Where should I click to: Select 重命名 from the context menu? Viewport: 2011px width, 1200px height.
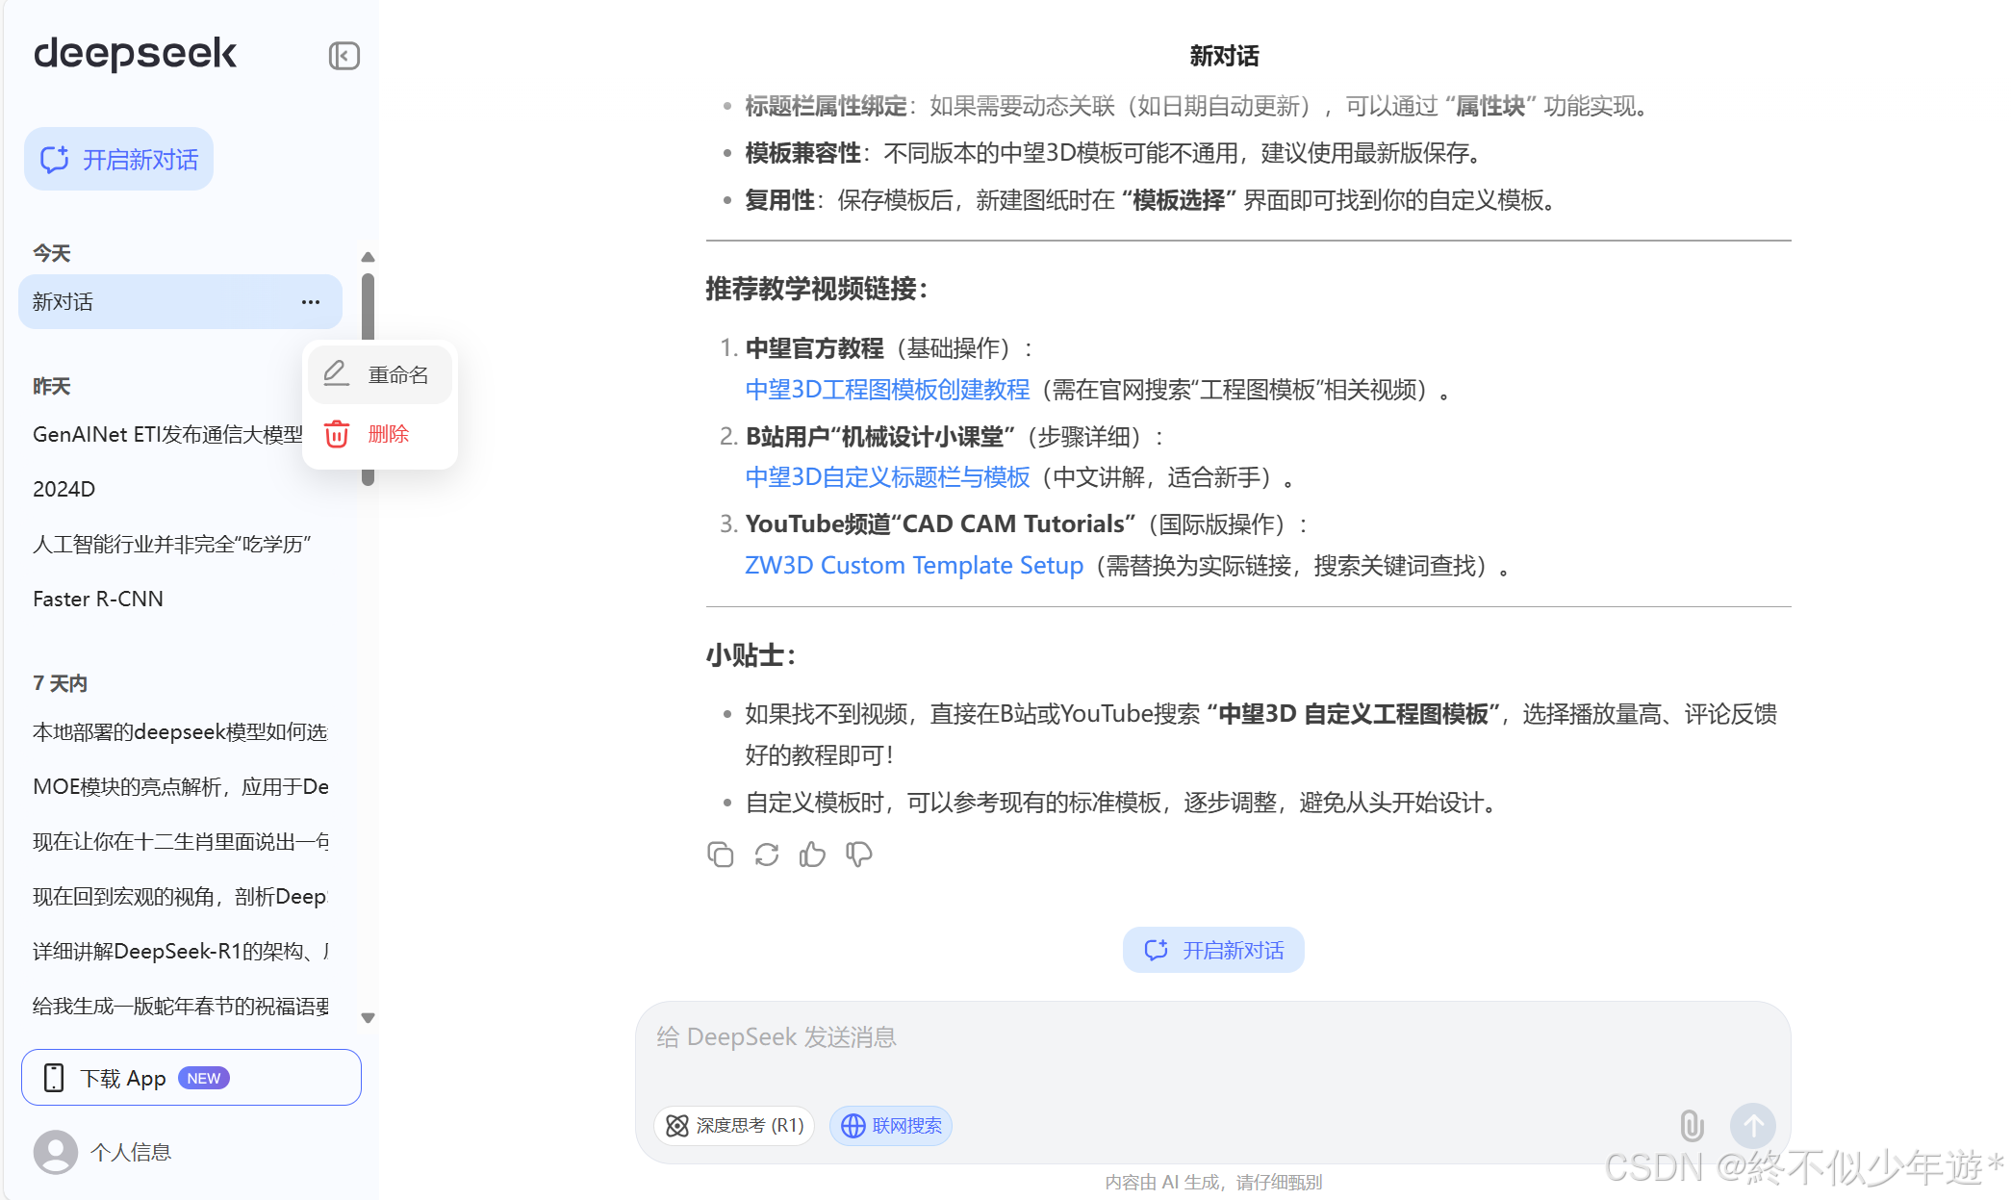click(x=380, y=374)
